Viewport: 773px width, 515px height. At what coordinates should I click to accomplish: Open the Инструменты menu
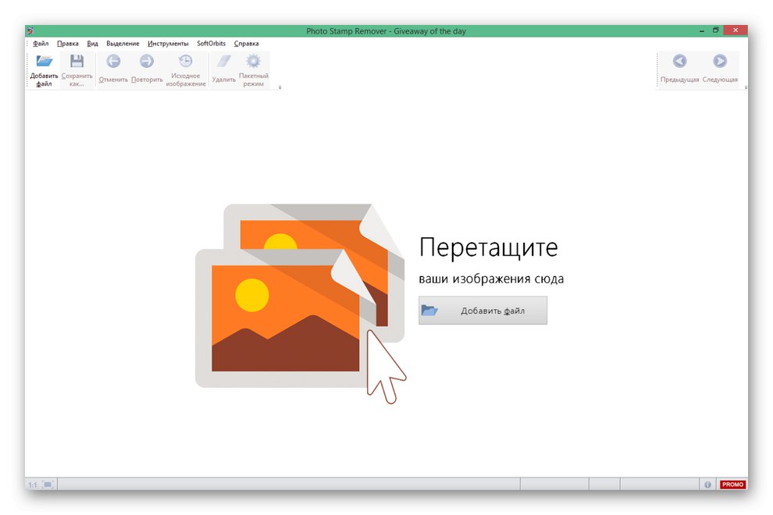168,44
